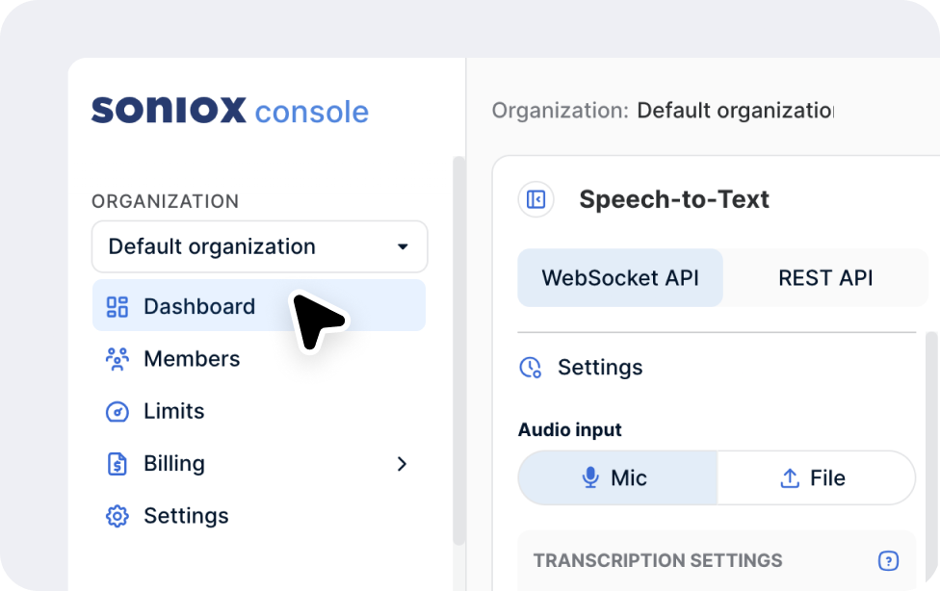Click the Transcription Settings help icon
Image resolution: width=940 pixels, height=591 pixels.
coord(888,560)
